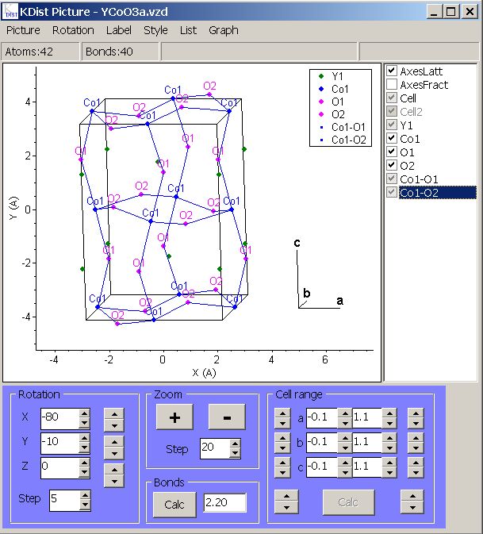Decrease cell range a maximum spinner
This screenshot has width=483, height=534.
pyautogui.click(x=389, y=424)
